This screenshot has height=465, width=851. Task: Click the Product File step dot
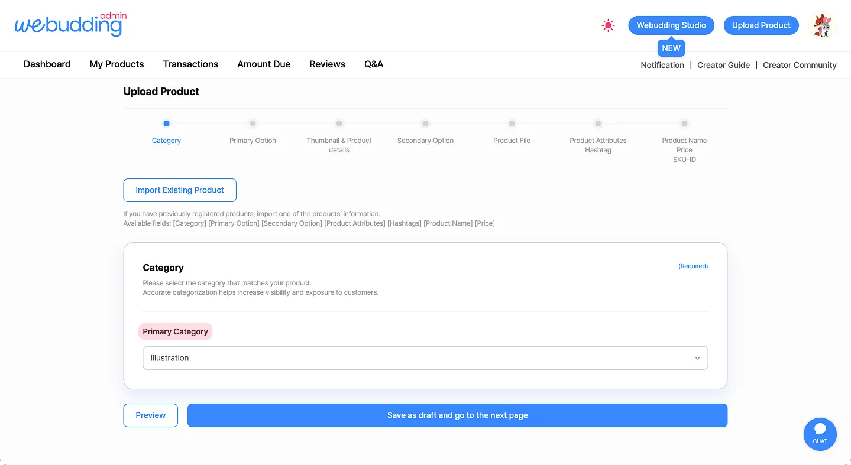[x=512, y=123]
